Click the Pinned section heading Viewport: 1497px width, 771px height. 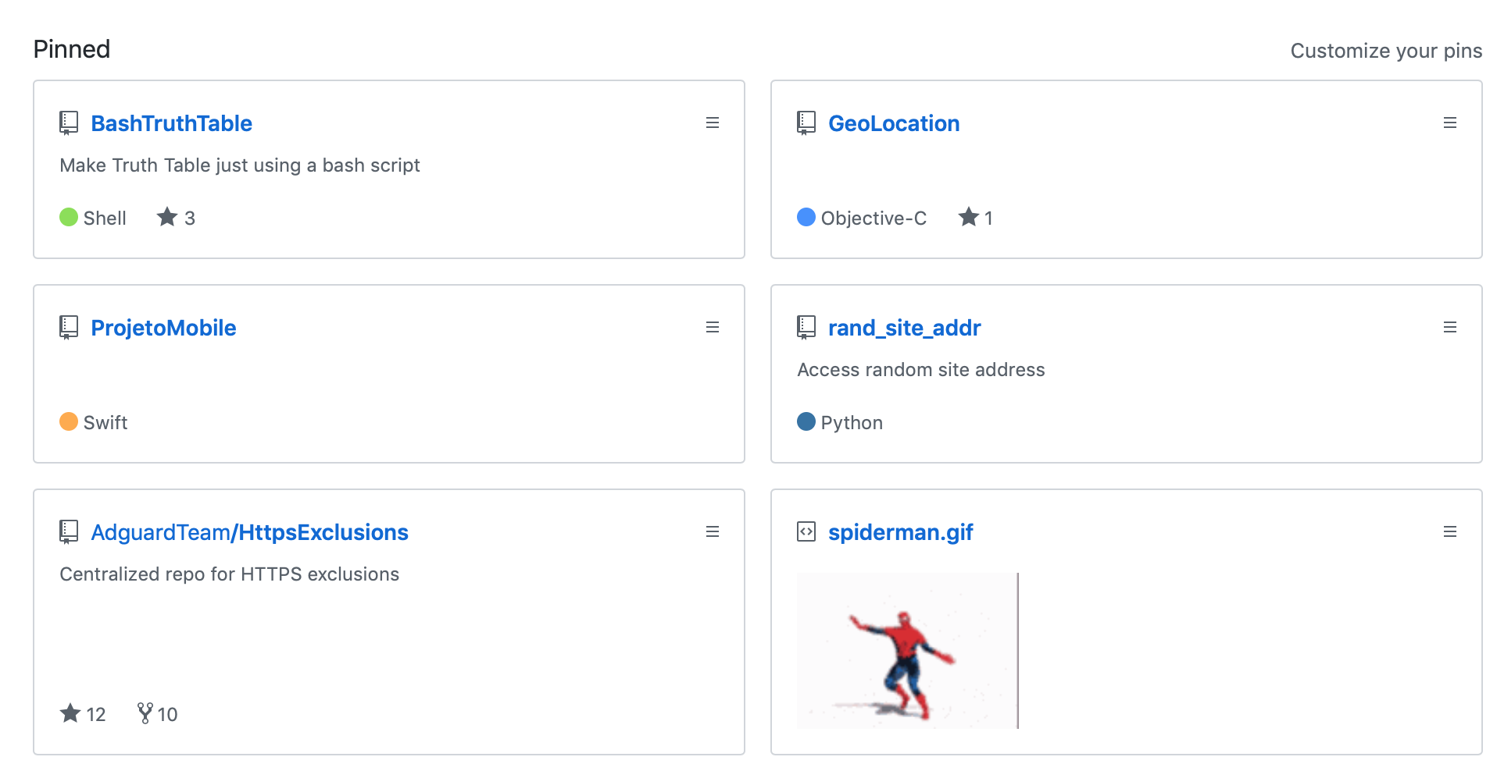point(72,49)
